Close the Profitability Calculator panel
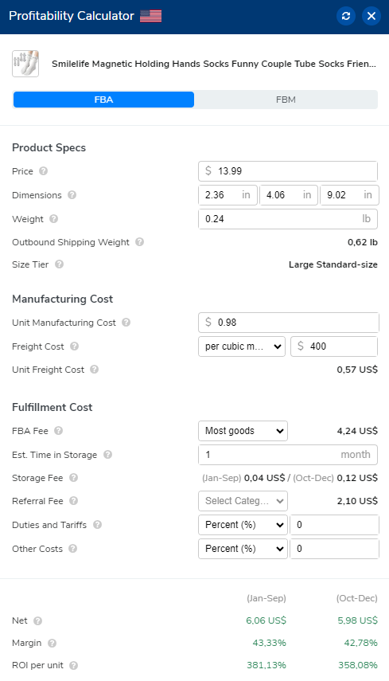 coord(371,16)
